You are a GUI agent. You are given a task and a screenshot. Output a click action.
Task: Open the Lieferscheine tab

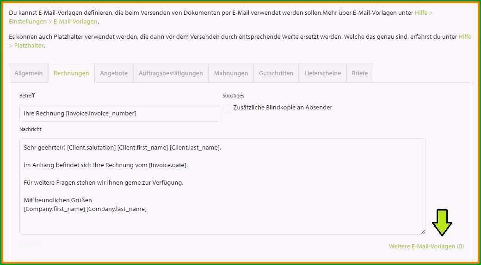(x=323, y=73)
